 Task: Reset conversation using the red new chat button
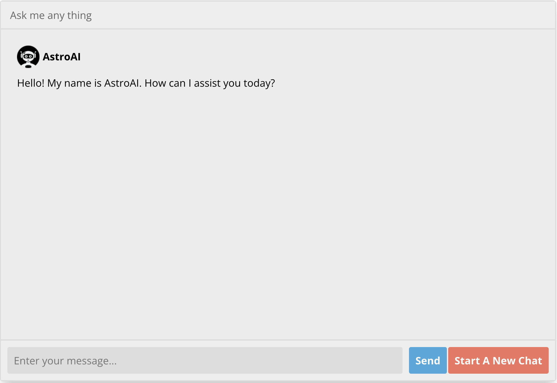[x=498, y=360]
